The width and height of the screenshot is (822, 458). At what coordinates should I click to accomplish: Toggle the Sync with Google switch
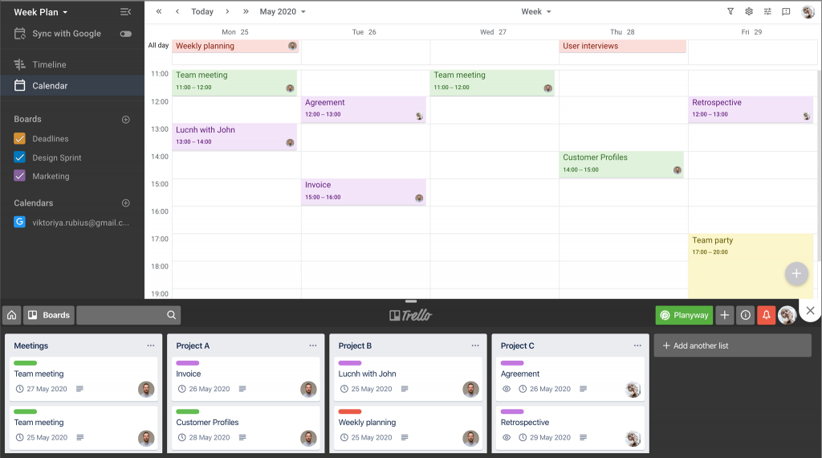[x=125, y=34]
